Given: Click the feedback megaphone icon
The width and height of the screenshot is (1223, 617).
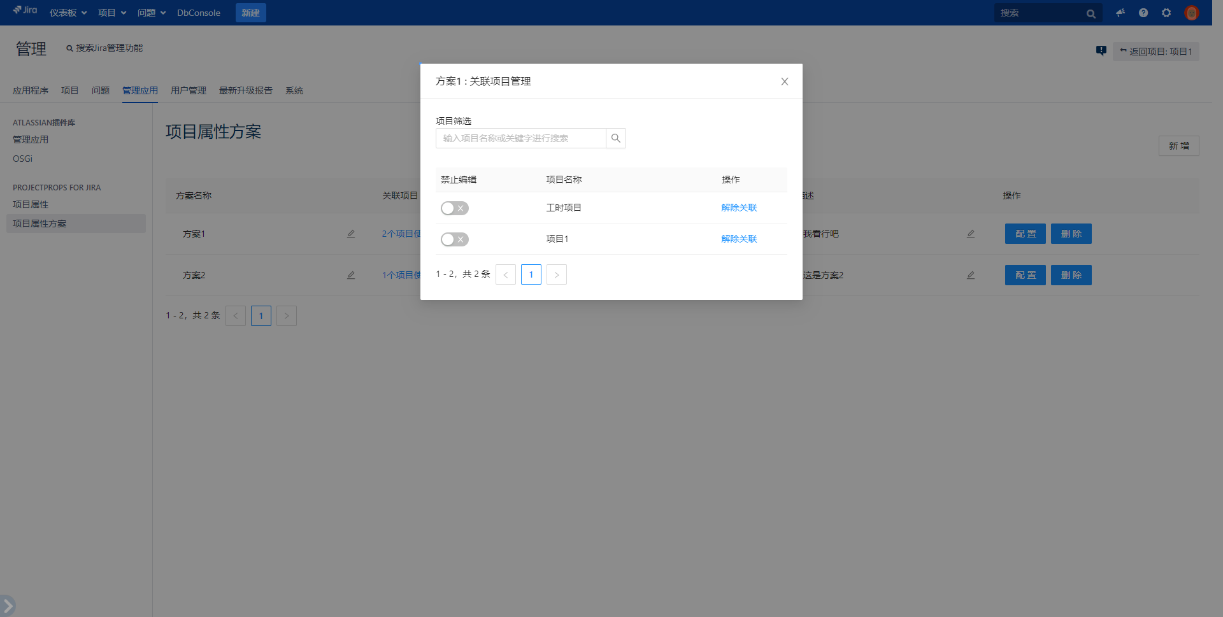Looking at the screenshot, I should pyautogui.click(x=1120, y=13).
